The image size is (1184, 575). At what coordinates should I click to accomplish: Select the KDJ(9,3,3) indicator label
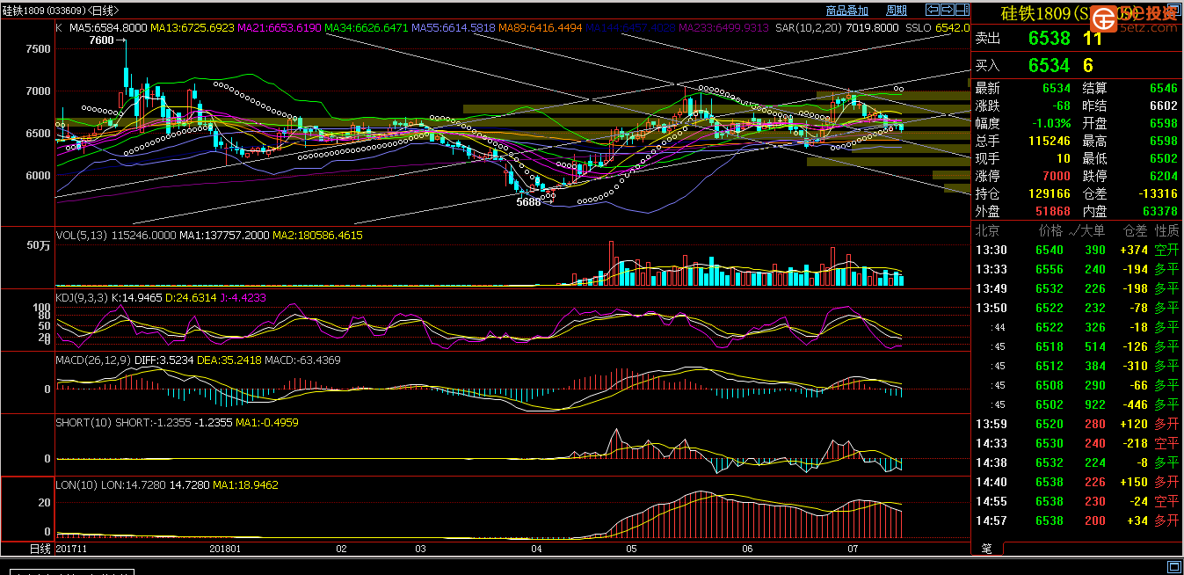(x=82, y=298)
